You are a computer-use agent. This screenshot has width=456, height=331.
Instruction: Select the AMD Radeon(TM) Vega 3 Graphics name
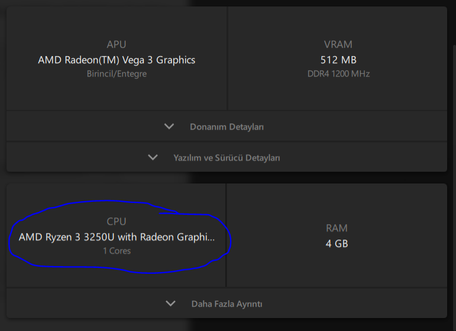117,60
